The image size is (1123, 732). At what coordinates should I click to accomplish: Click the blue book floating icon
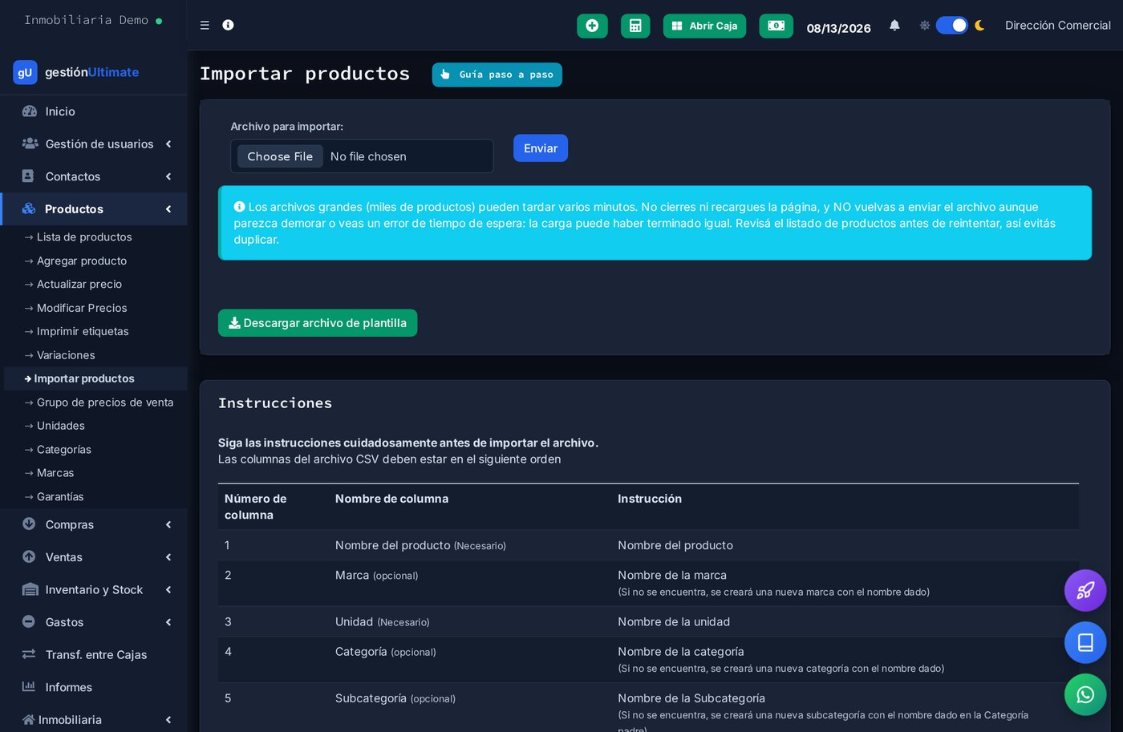[x=1085, y=643]
